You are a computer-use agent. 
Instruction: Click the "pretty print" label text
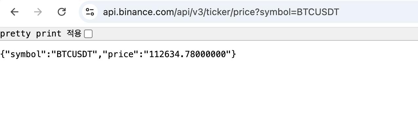click(31, 33)
